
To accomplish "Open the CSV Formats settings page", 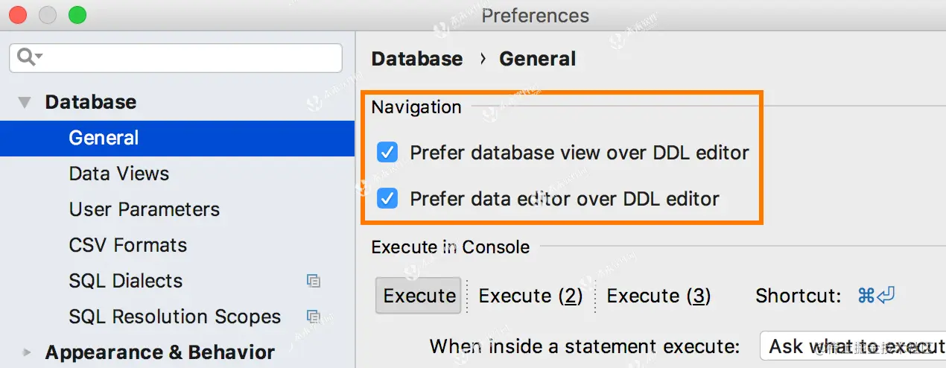I will 128,245.
